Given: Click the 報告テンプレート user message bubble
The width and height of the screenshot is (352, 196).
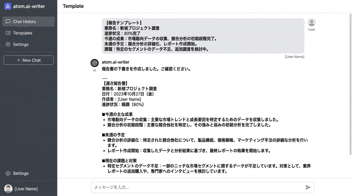Looking at the screenshot, I should [203, 36].
